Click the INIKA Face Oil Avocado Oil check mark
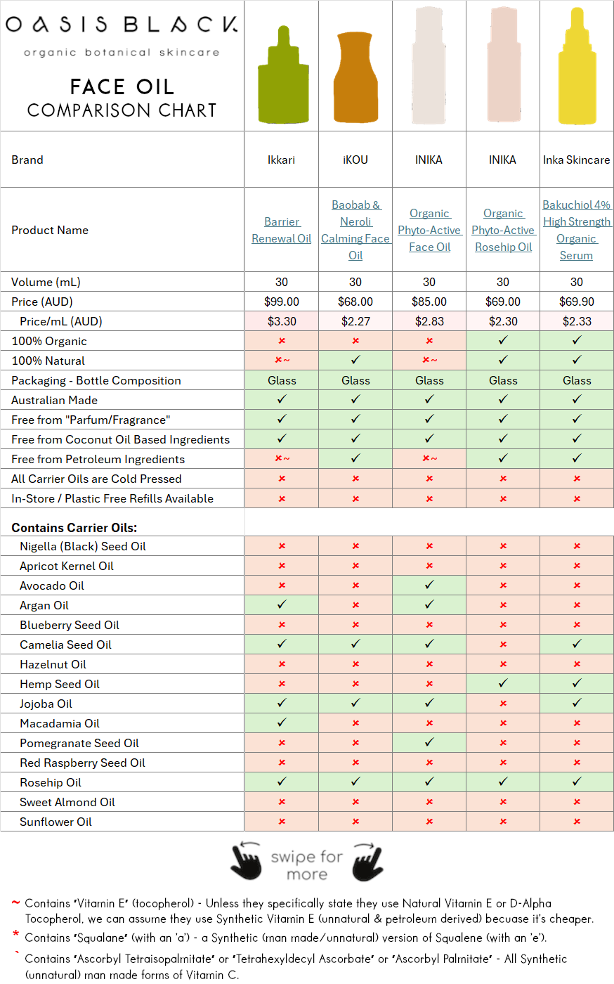This screenshot has height=984, width=614. (x=429, y=585)
